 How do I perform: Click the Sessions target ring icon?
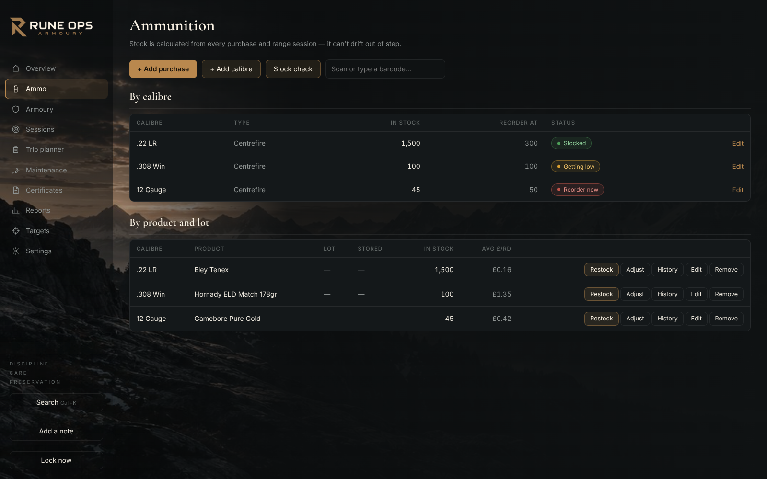pos(16,129)
